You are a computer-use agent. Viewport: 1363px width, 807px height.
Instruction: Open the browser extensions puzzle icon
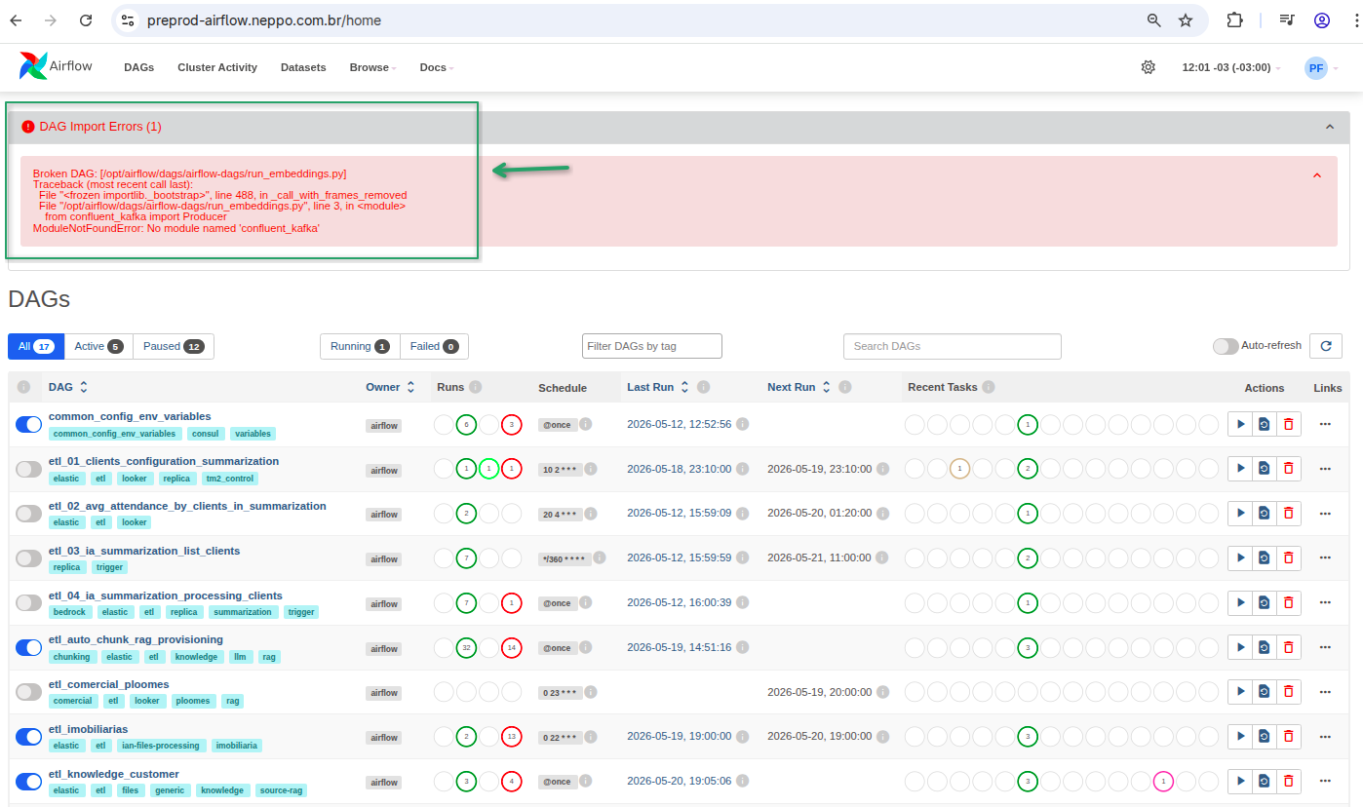1235,20
